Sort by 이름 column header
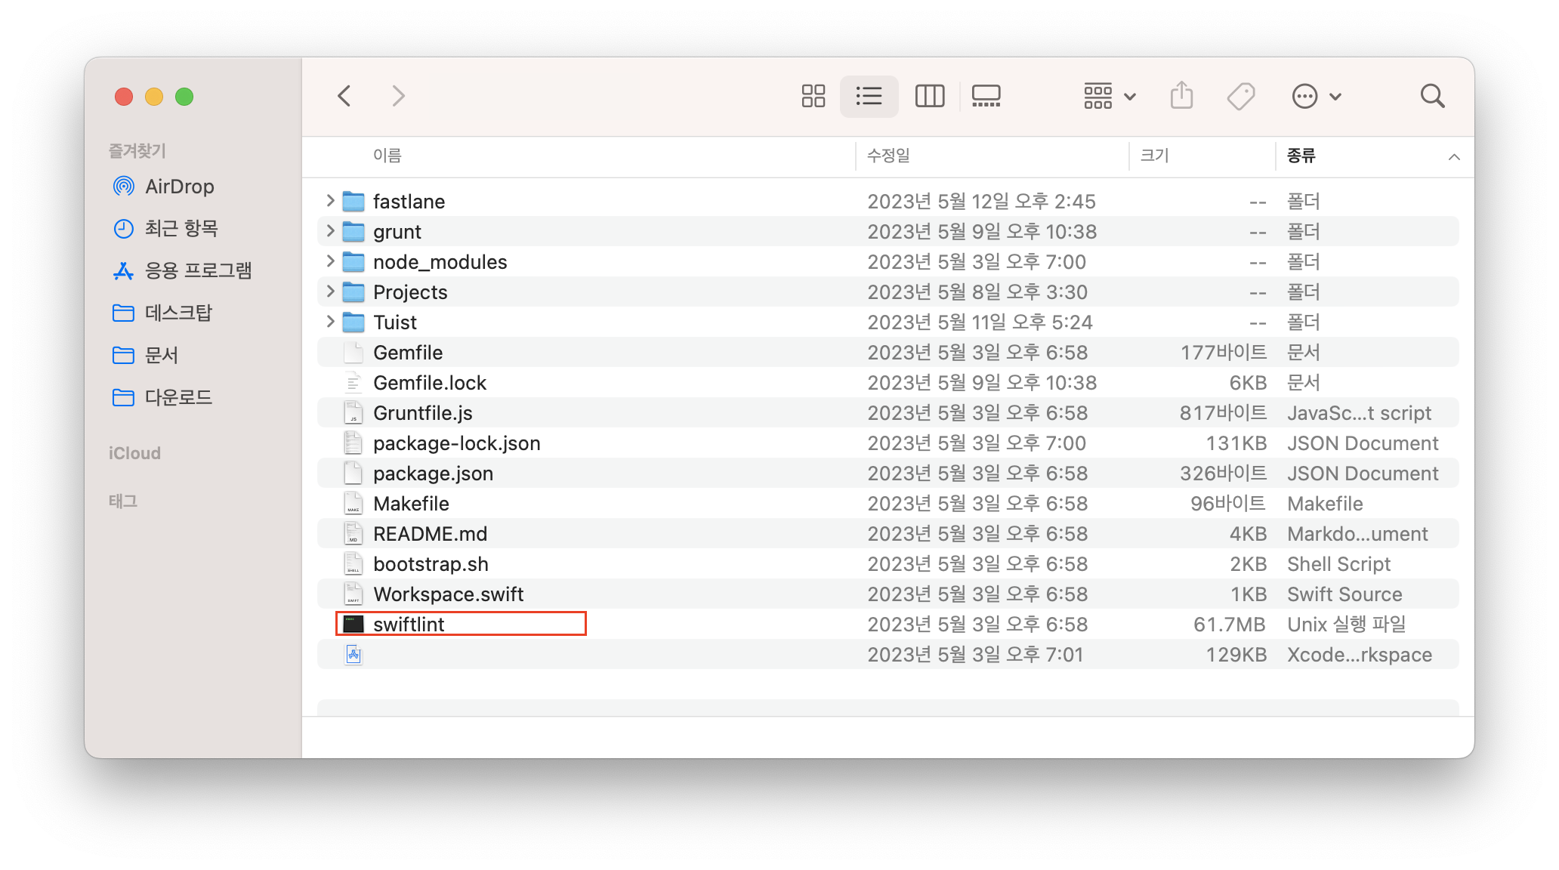The height and width of the screenshot is (870, 1559). pyautogui.click(x=387, y=156)
